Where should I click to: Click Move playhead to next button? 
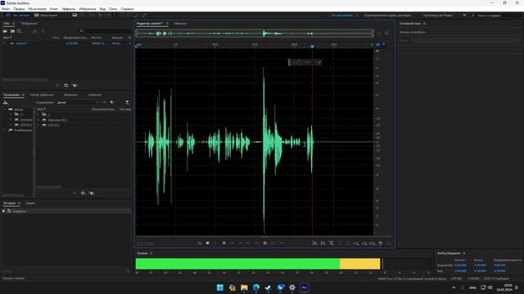(x=257, y=243)
